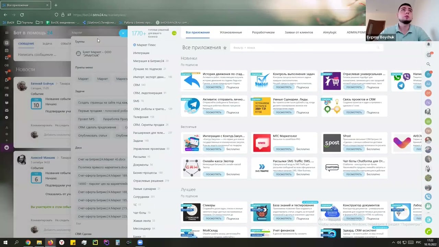Open the Telegram app icon for Активити
The width and height of the screenshot is (439, 247).
click(x=192, y=106)
